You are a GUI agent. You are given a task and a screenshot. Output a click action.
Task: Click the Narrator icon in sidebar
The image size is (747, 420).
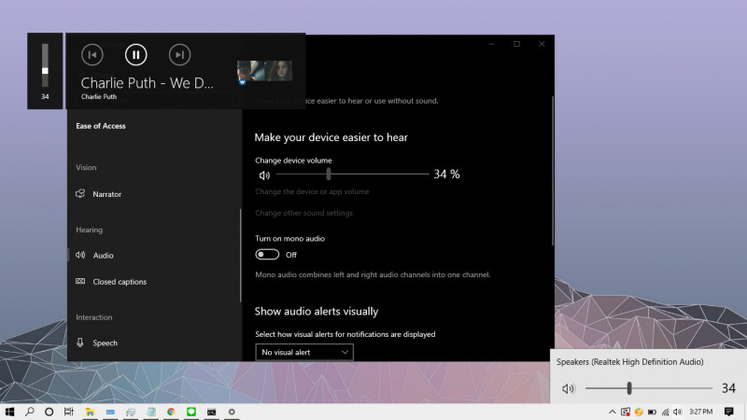point(80,193)
